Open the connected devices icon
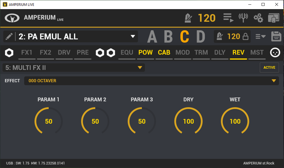 [274, 18]
